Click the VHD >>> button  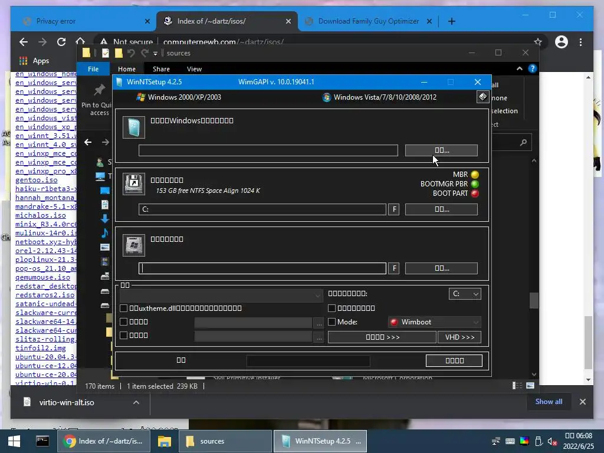click(x=459, y=337)
